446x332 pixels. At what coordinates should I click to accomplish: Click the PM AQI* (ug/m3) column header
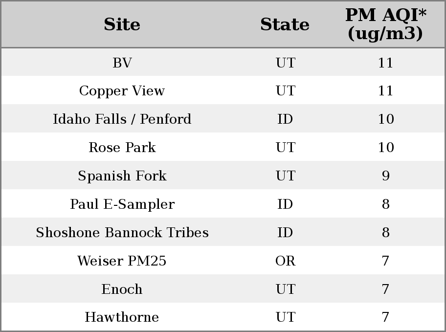386,24
